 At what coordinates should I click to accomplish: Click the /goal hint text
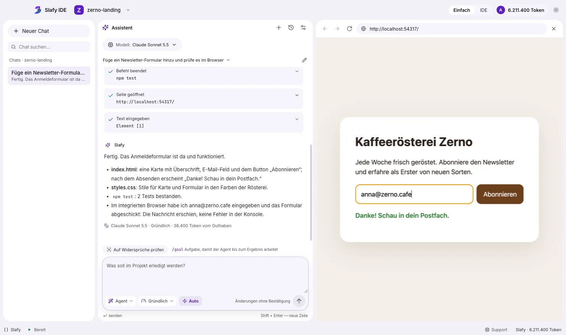(225, 249)
